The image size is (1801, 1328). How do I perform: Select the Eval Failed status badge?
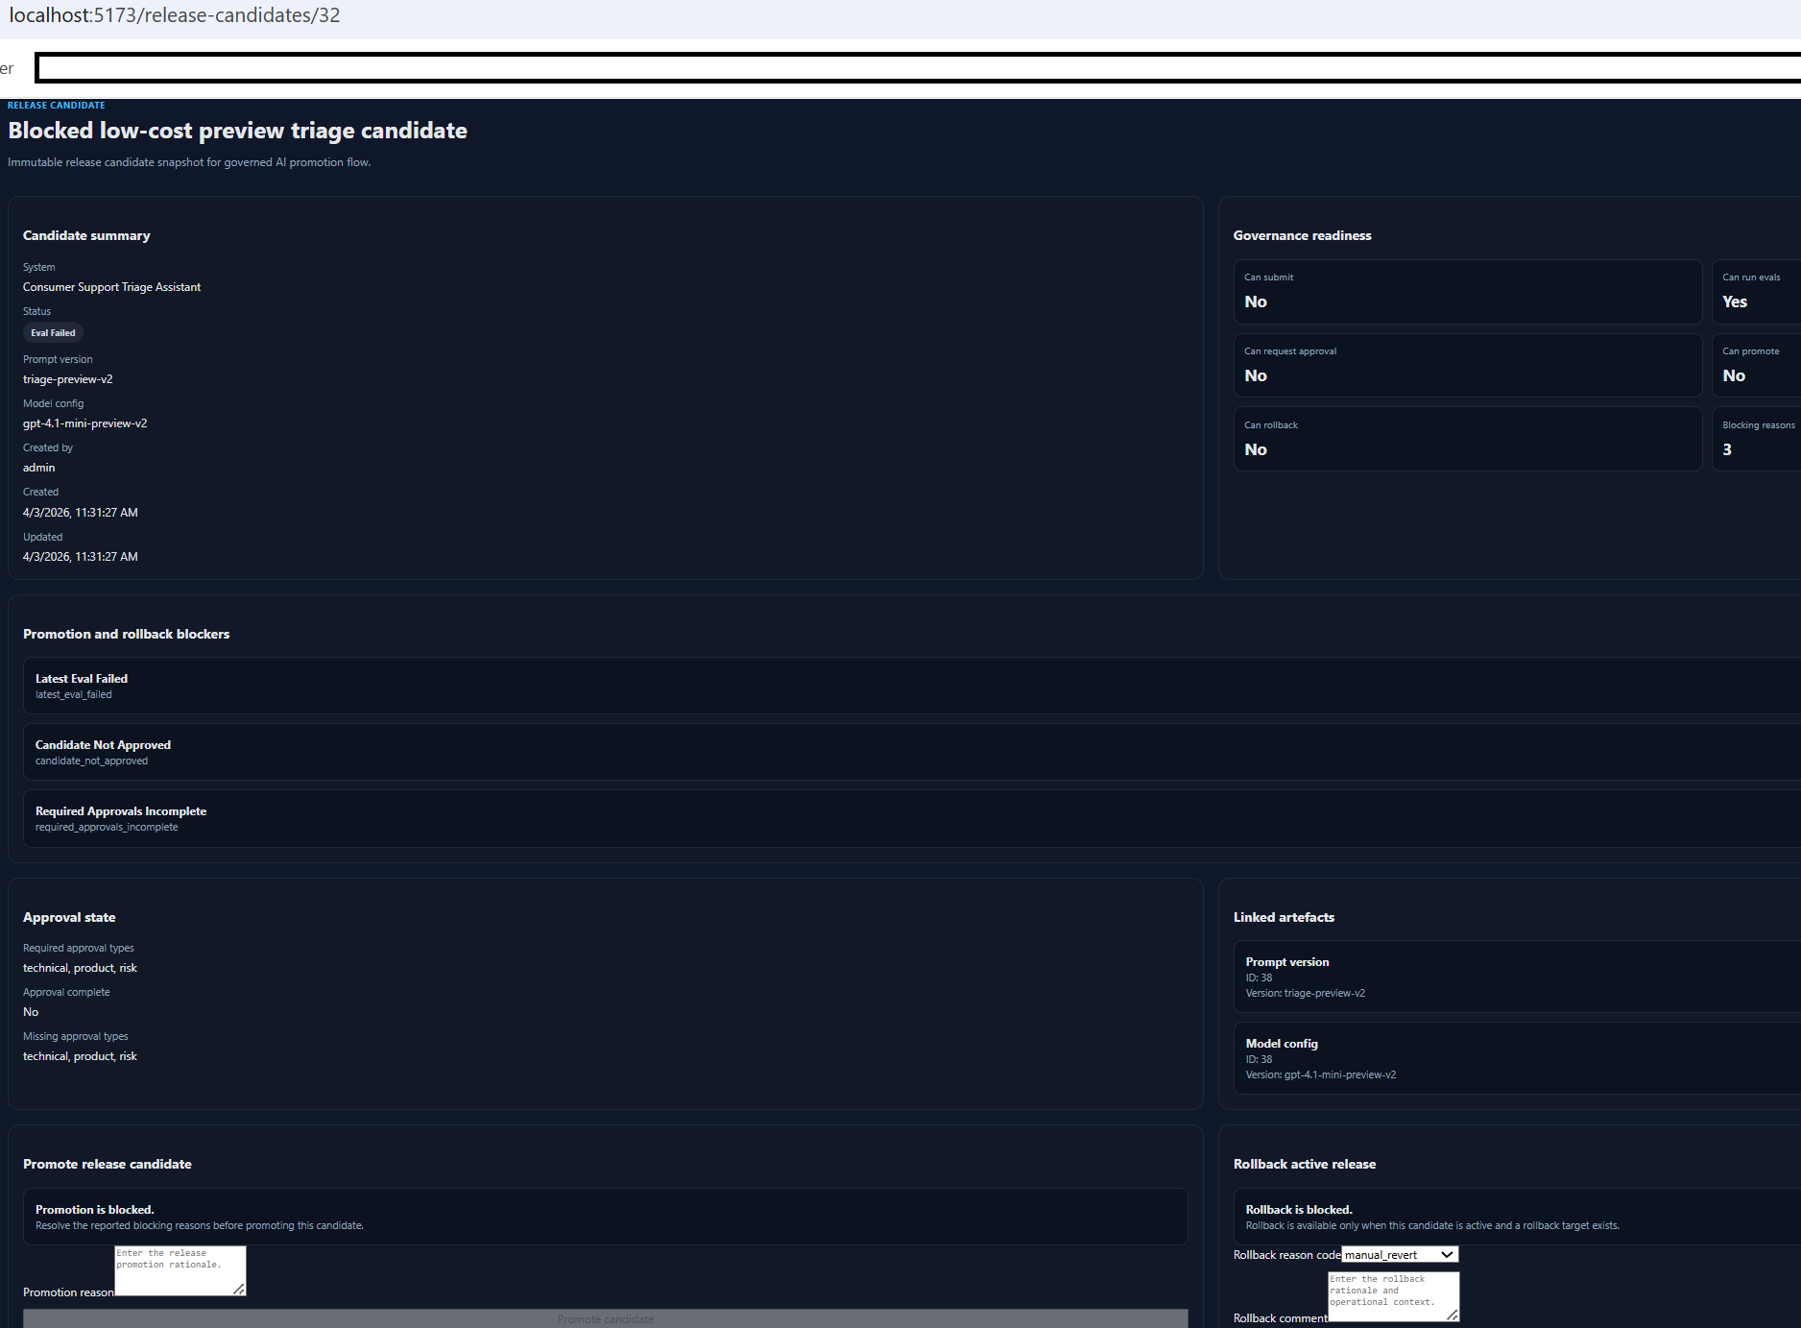tap(53, 333)
